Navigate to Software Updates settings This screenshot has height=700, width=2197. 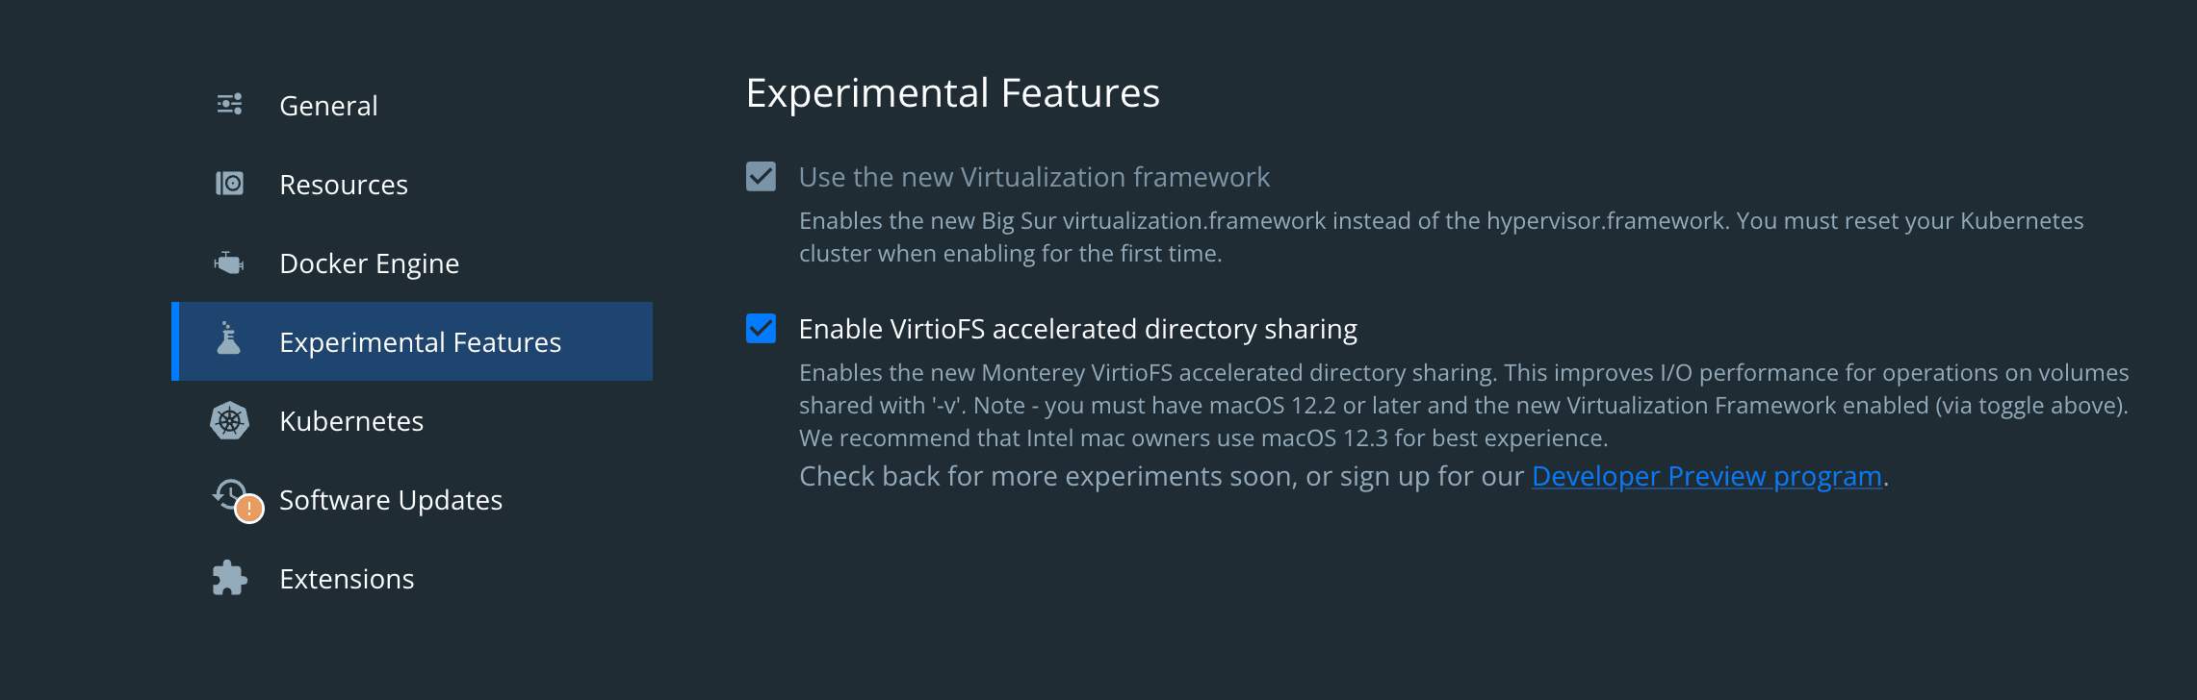coord(390,499)
